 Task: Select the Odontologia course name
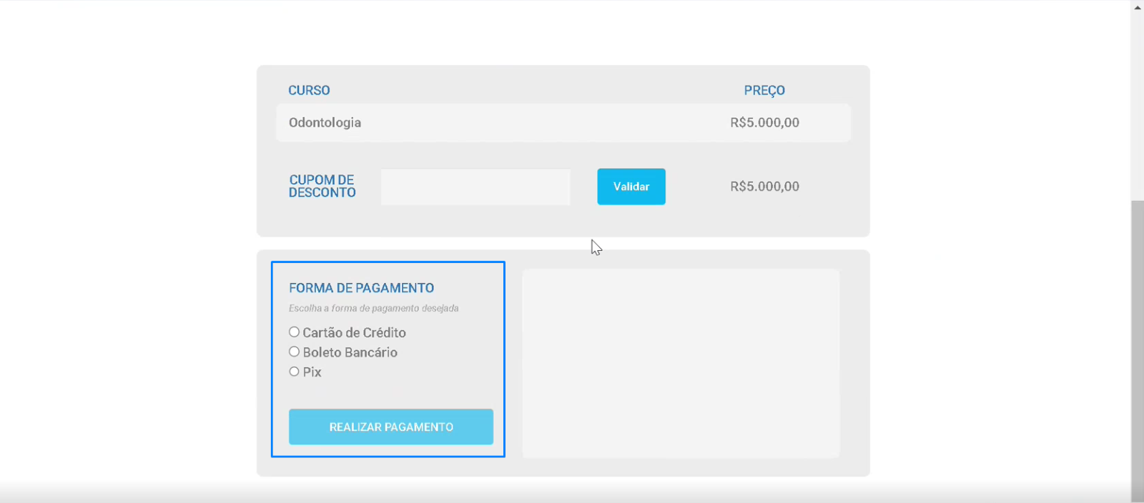(325, 122)
